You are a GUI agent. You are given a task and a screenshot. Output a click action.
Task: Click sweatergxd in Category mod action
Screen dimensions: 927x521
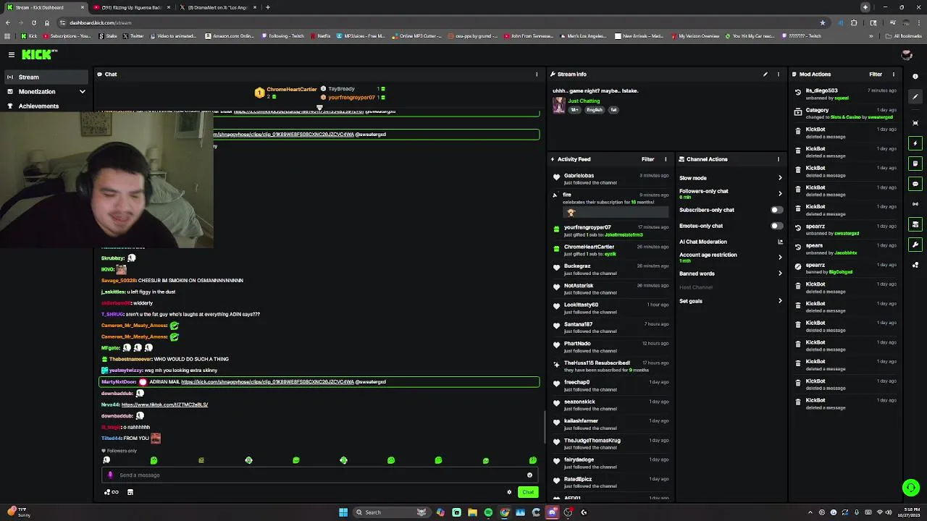click(880, 117)
